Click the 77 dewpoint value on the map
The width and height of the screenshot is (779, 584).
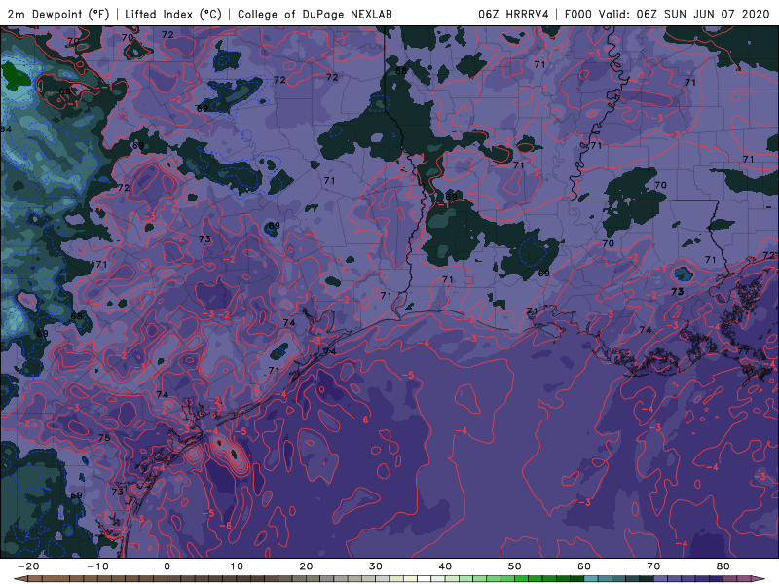tap(744, 351)
